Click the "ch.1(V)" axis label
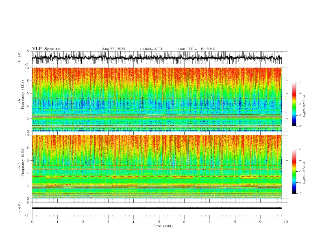This screenshot has width=322, height=249. (x=20, y=58)
